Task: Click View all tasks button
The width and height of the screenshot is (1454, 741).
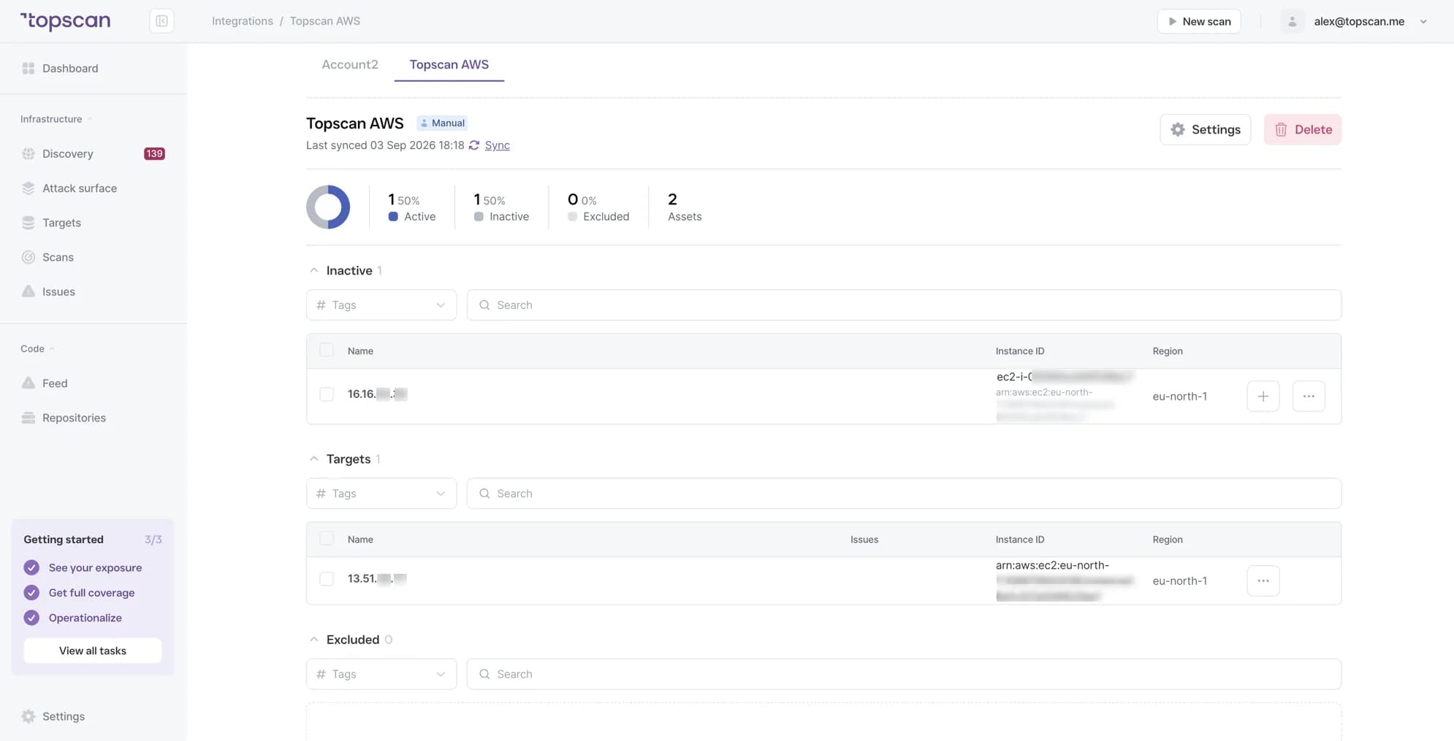Action: point(93,650)
